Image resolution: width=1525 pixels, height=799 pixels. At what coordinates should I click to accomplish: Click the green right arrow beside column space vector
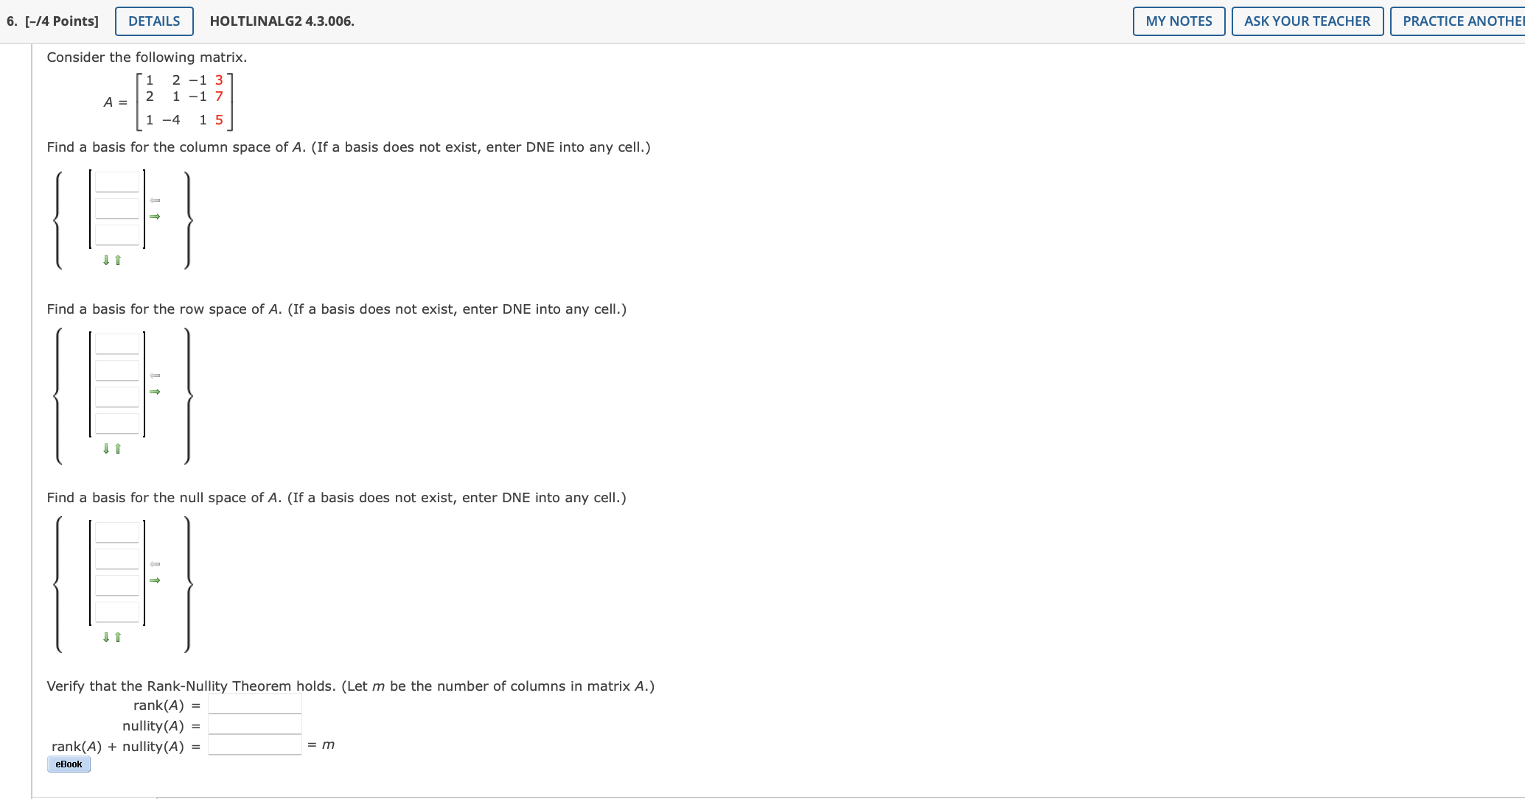[x=155, y=217]
